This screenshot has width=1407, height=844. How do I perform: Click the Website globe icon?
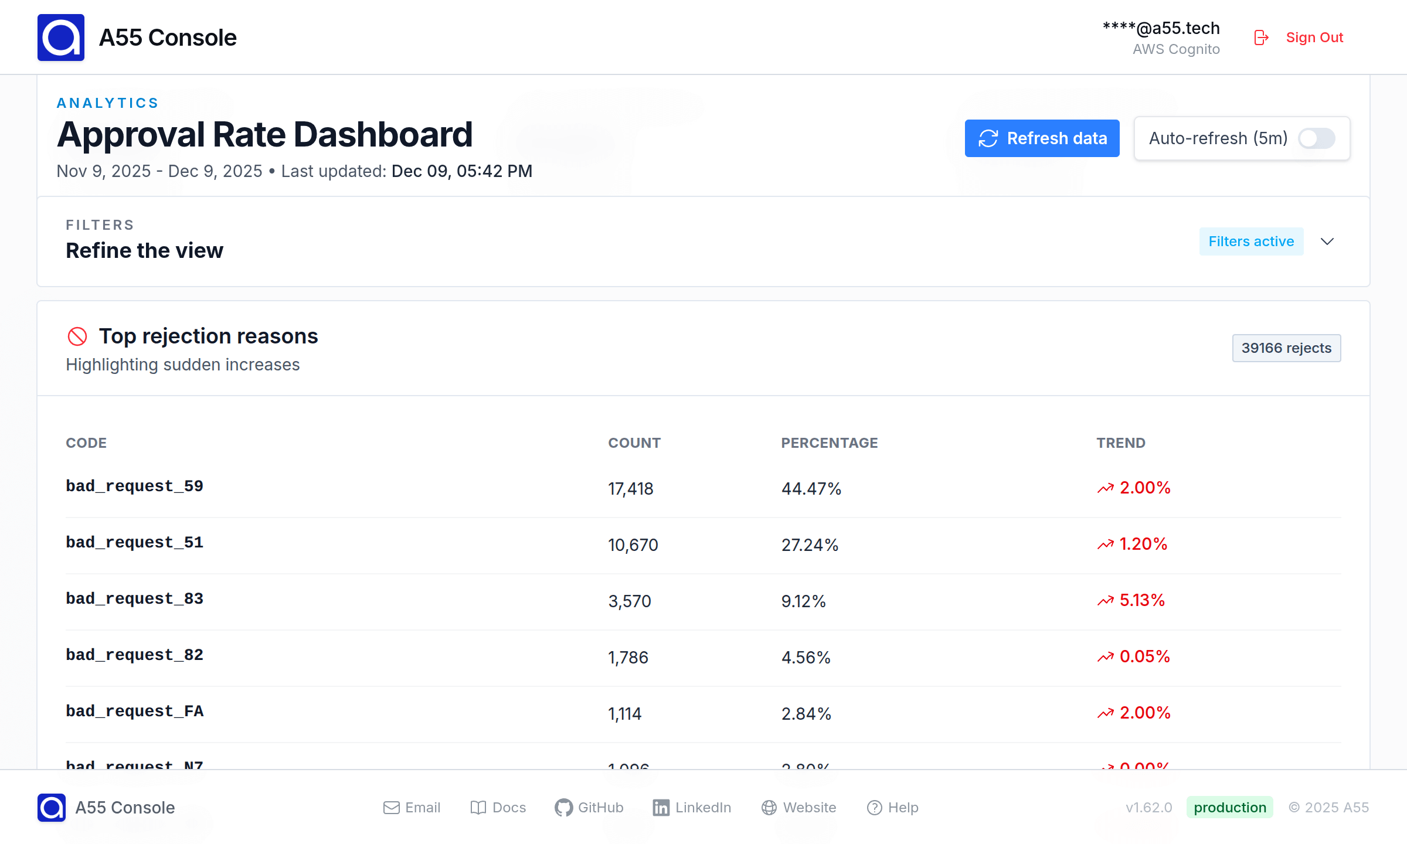769,808
